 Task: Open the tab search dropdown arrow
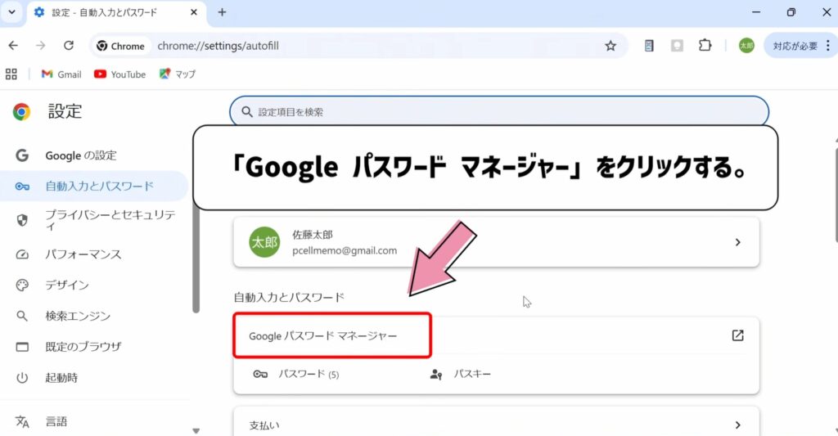11,11
